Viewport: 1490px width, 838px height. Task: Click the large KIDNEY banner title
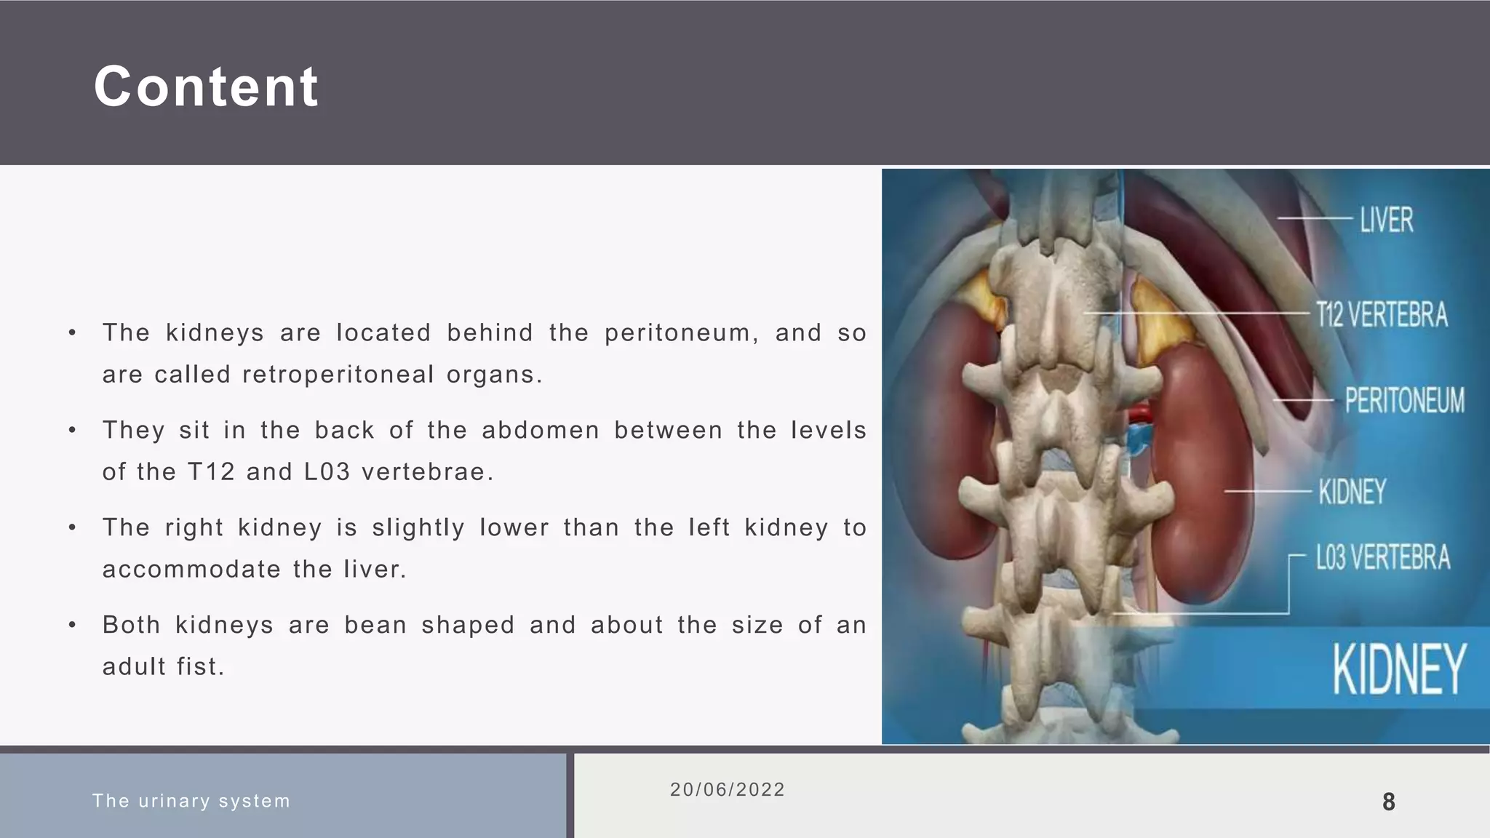point(1399,669)
